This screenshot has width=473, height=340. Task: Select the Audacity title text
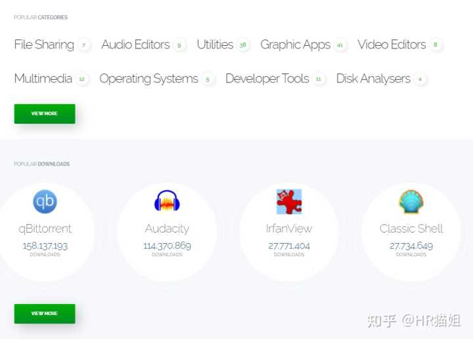coord(167,229)
